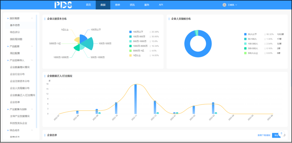The width and height of the screenshot is (292, 143).
Task: Click the PIDS logo in header
Action: tap(63, 5)
